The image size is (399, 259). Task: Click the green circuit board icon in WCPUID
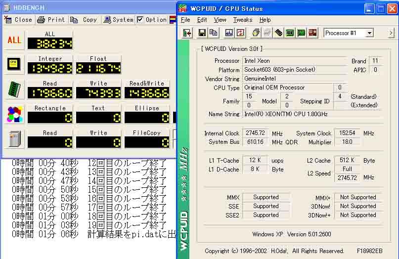[301, 33]
